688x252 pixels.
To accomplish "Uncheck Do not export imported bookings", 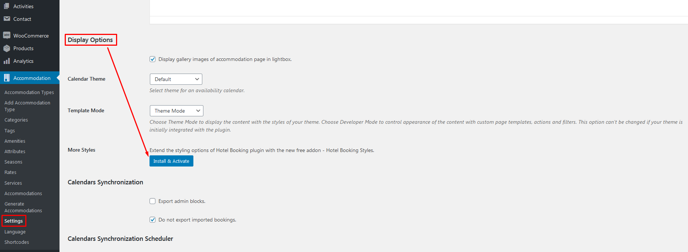I will (152, 220).
